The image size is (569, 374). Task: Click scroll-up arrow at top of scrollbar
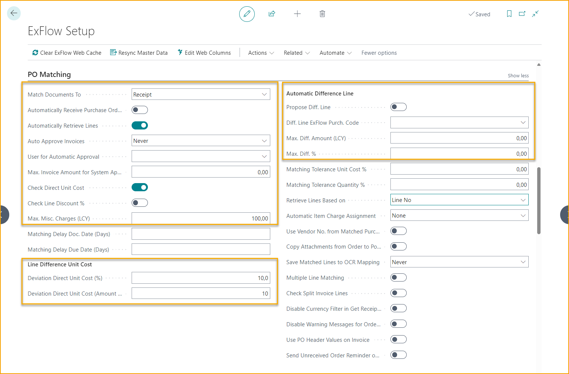539,65
